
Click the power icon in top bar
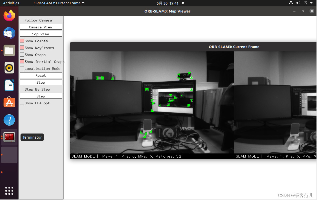(305, 3)
